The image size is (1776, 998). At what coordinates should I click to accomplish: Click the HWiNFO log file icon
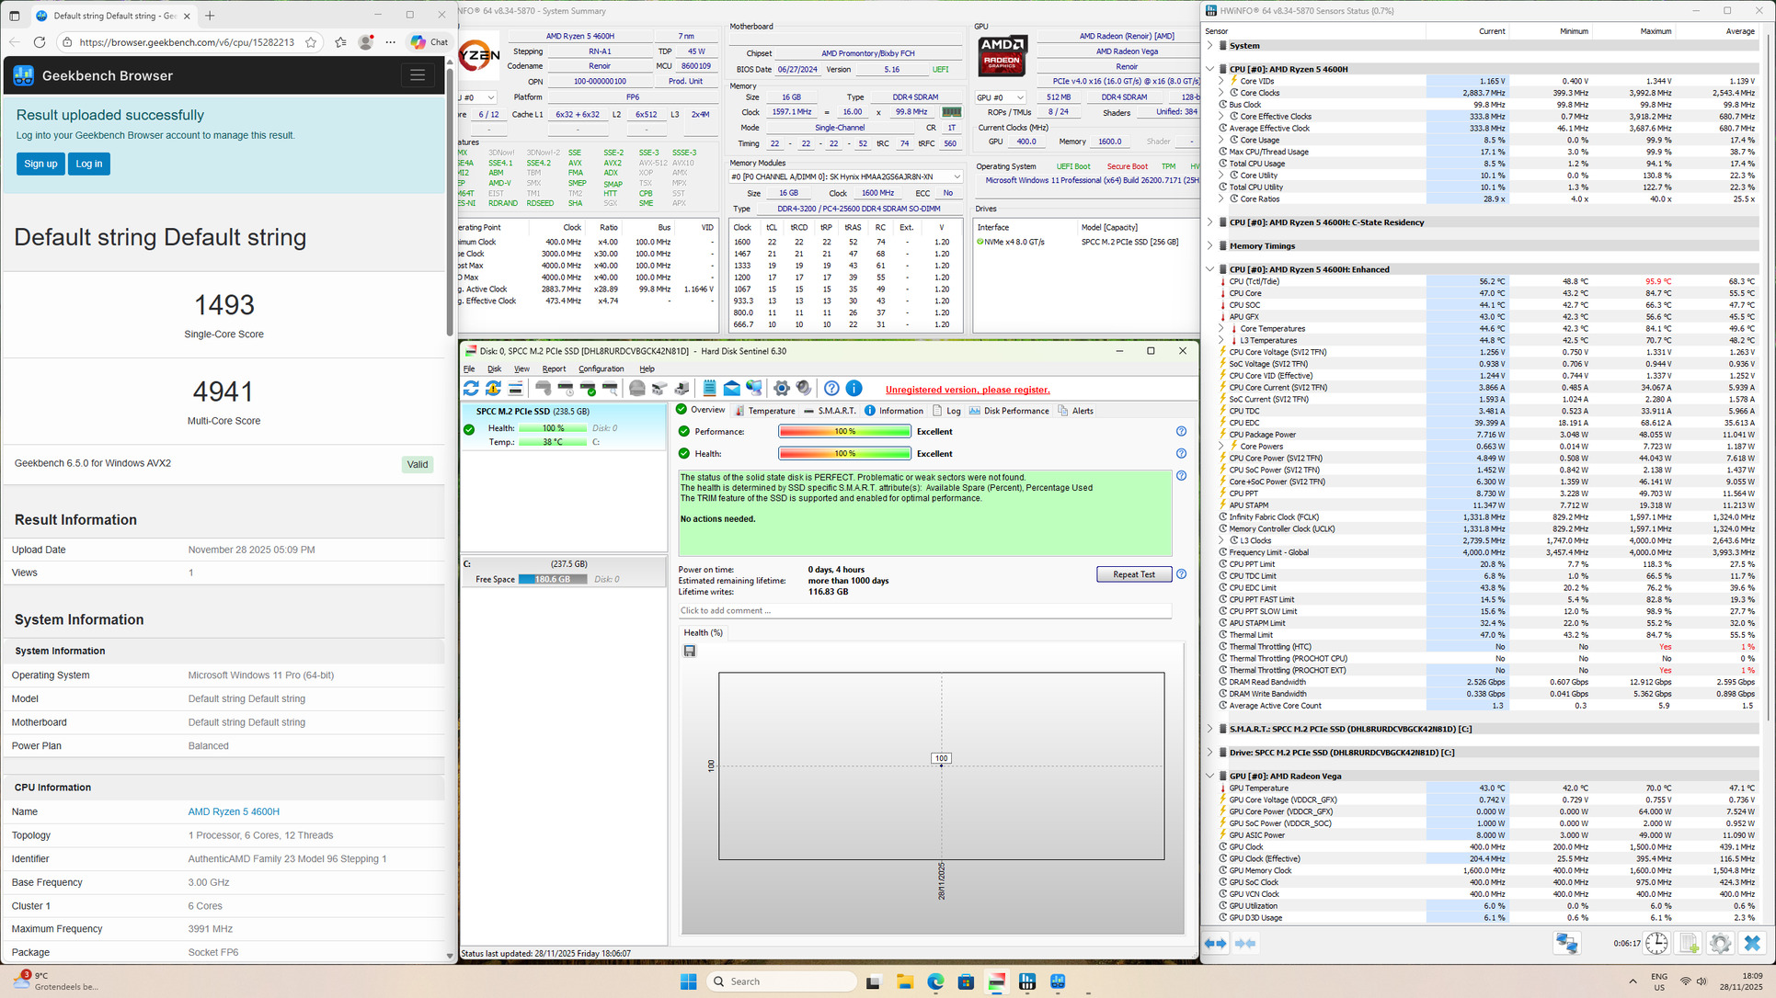1689,944
